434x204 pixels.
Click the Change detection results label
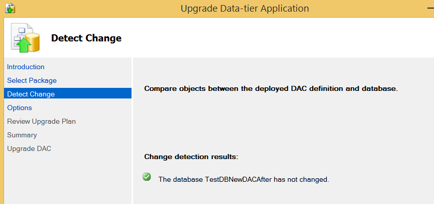tap(191, 157)
